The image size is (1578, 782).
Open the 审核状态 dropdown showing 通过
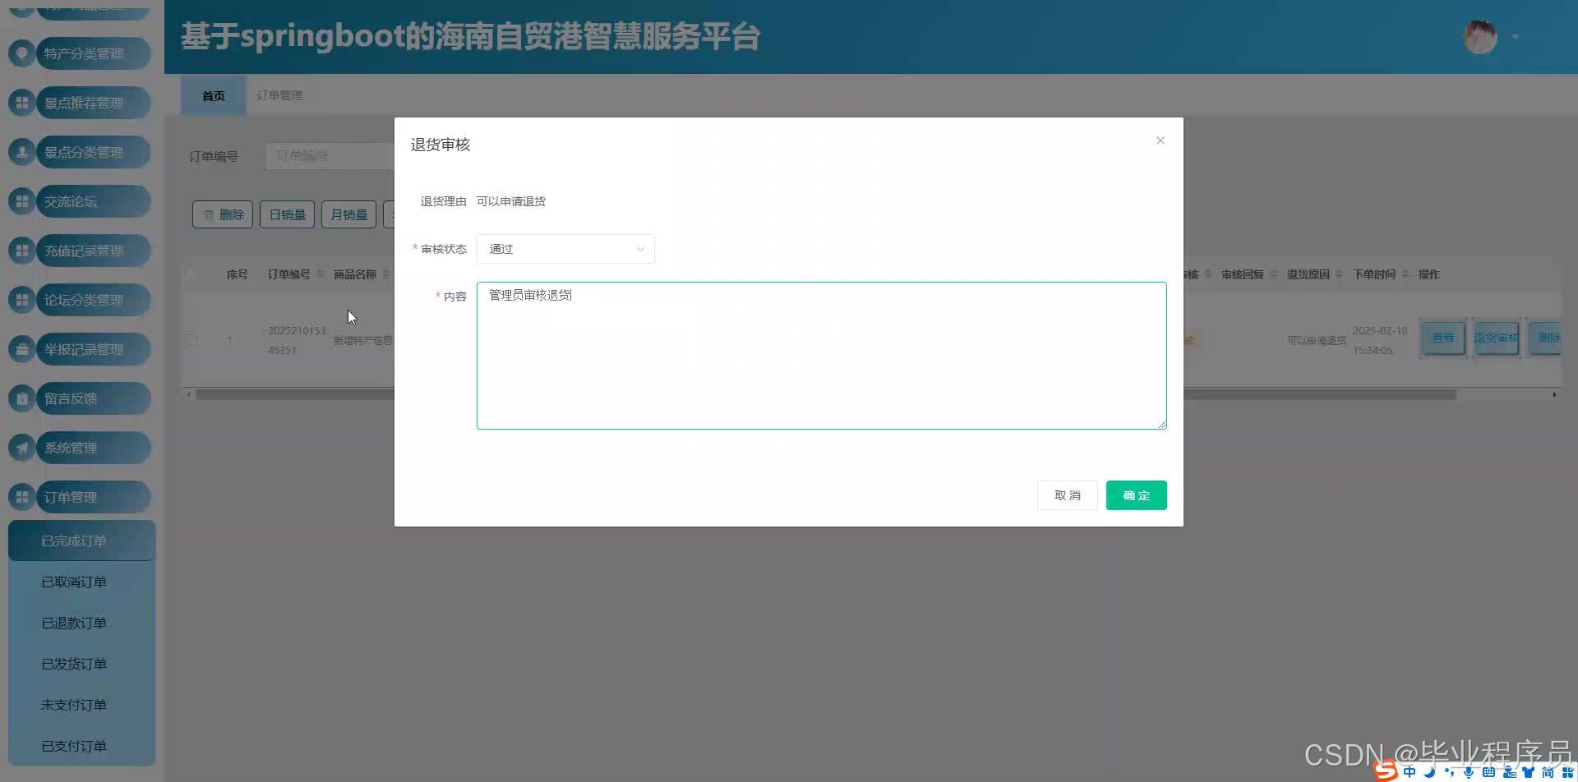click(565, 249)
